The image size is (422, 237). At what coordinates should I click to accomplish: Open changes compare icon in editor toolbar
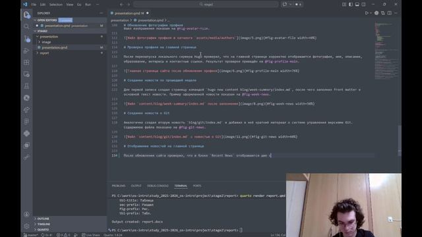click(x=382, y=13)
